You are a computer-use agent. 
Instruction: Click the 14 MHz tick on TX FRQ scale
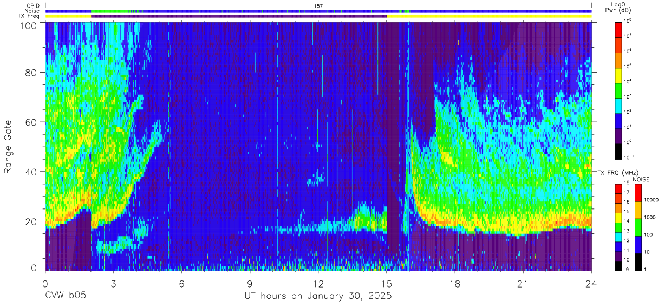click(627, 221)
